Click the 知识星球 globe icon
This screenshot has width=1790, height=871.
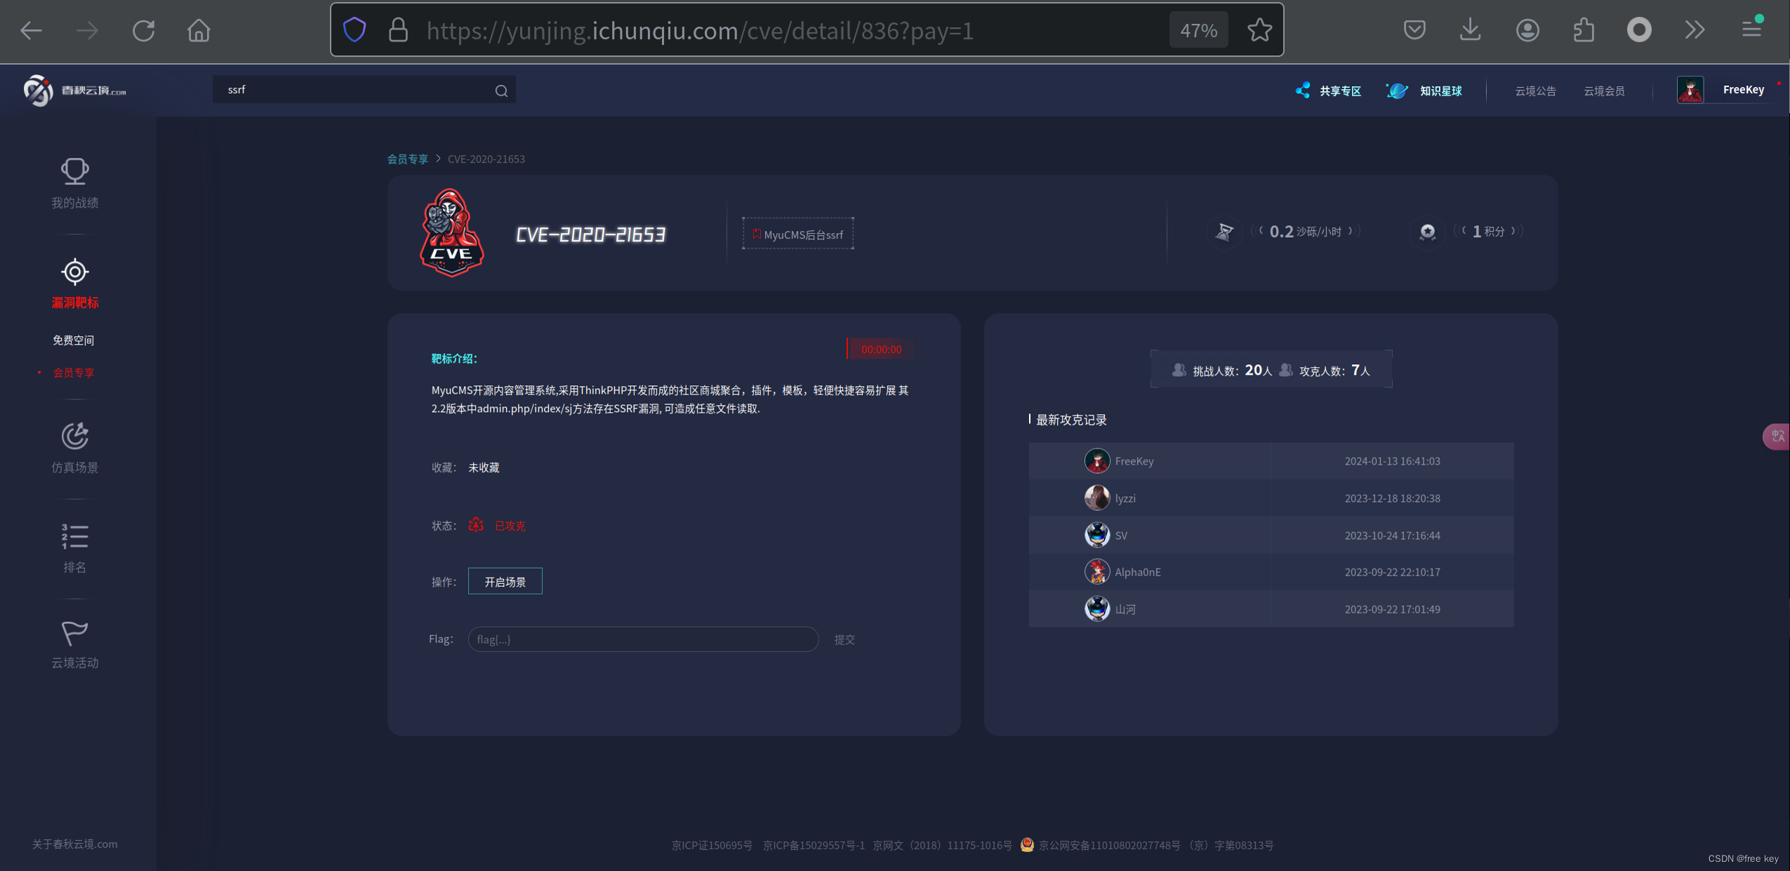pos(1395,90)
